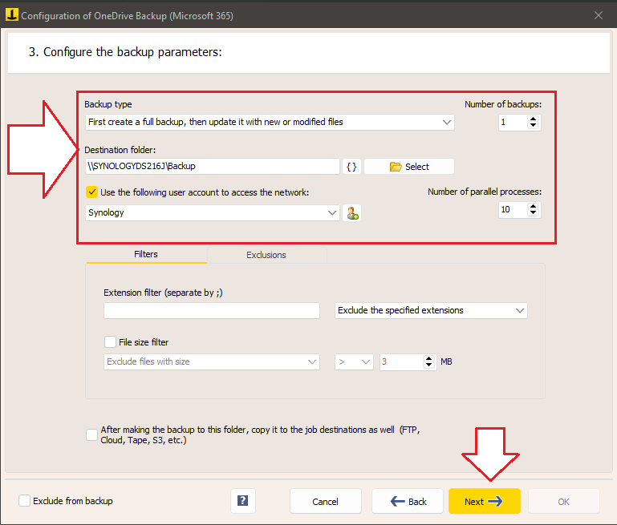Image resolution: width=617 pixels, height=525 pixels.
Task: Increase the file size value stepper
Action: 428,358
